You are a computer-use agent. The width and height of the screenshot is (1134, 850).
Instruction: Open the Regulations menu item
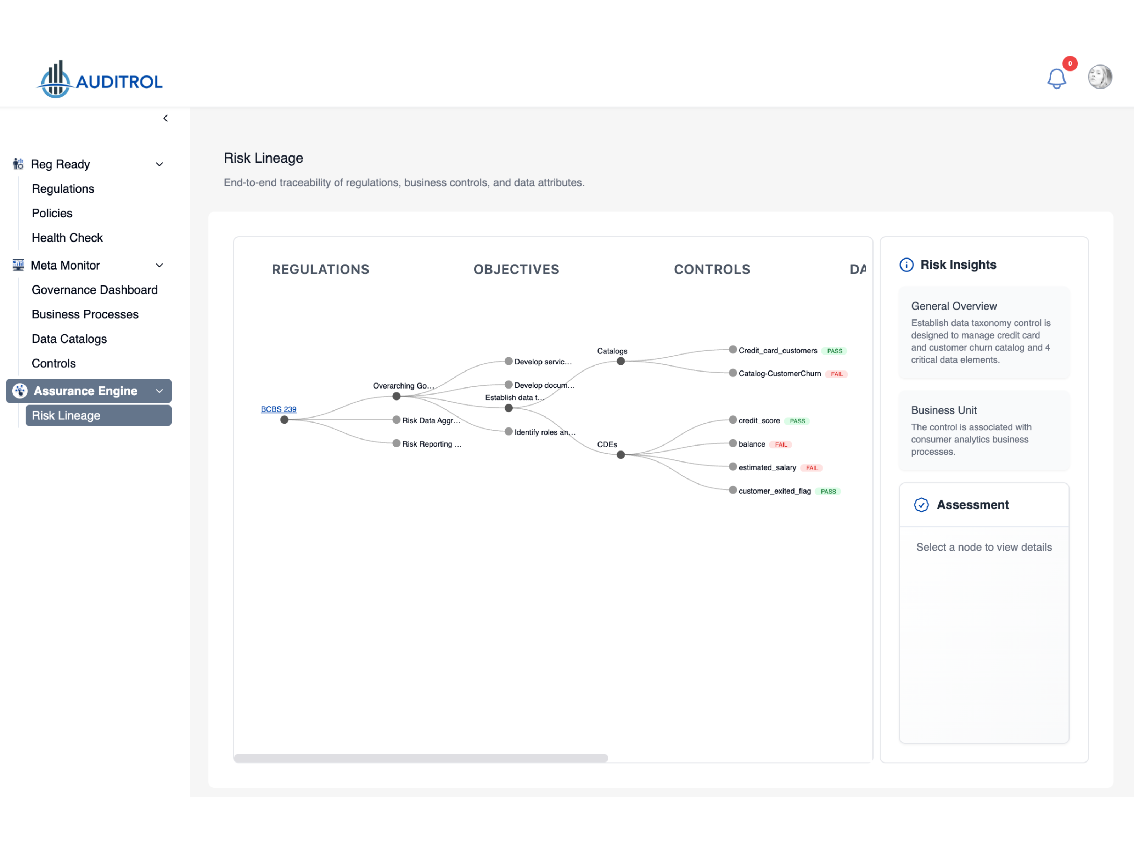point(63,188)
